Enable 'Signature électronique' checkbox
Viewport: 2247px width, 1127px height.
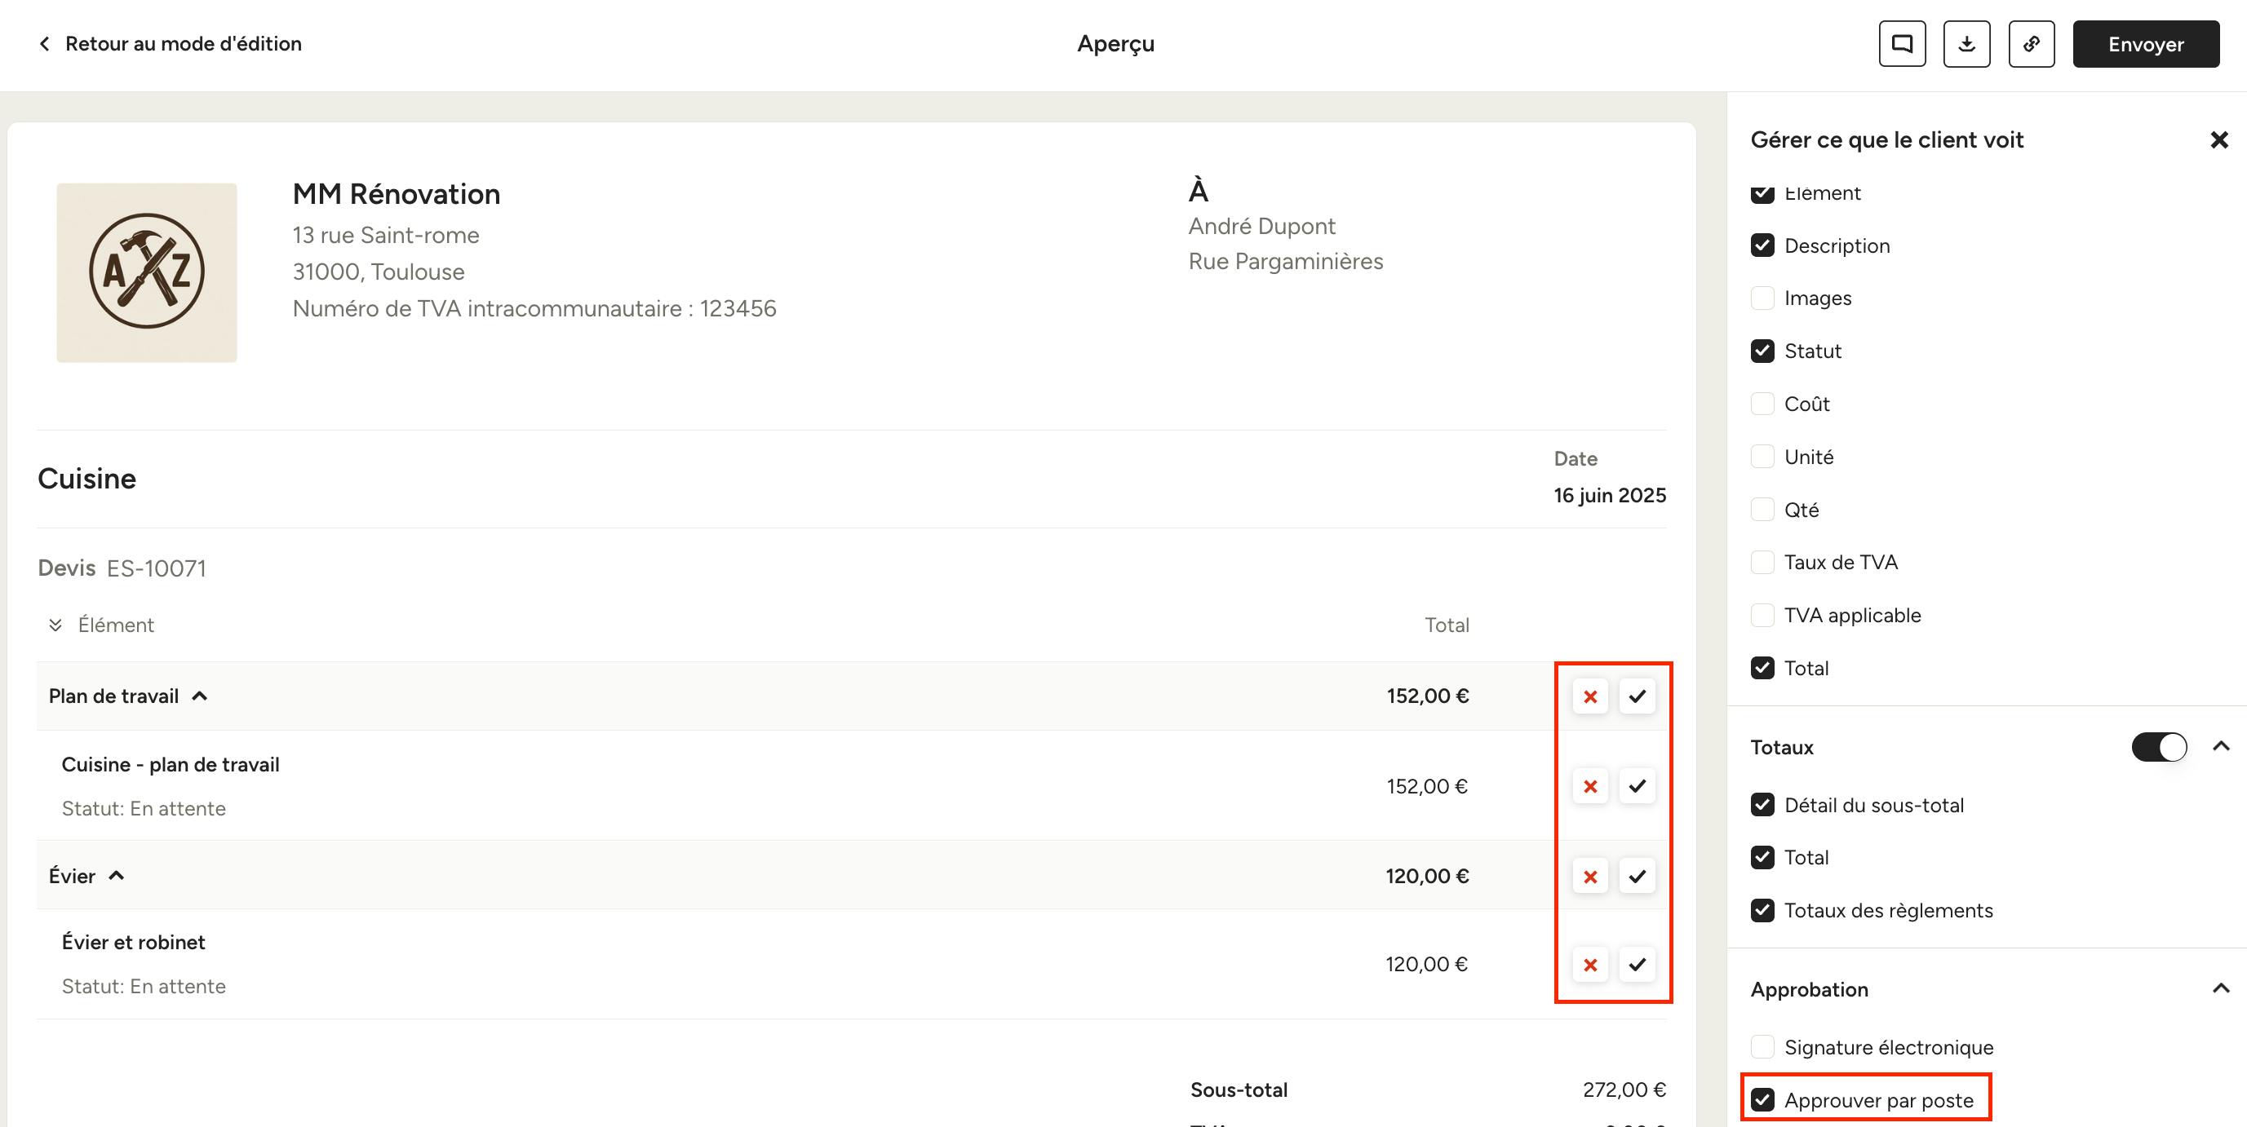click(x=1762, y=1048)
